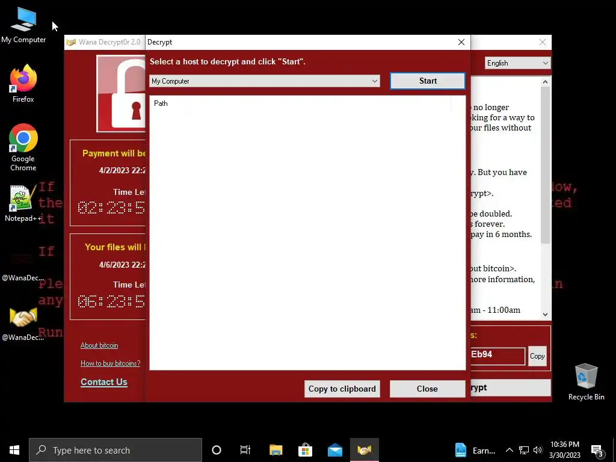The width and height of the screenshot is (616, 462).
Task: Open Mail app from taskbar
Action: [334, 450]
